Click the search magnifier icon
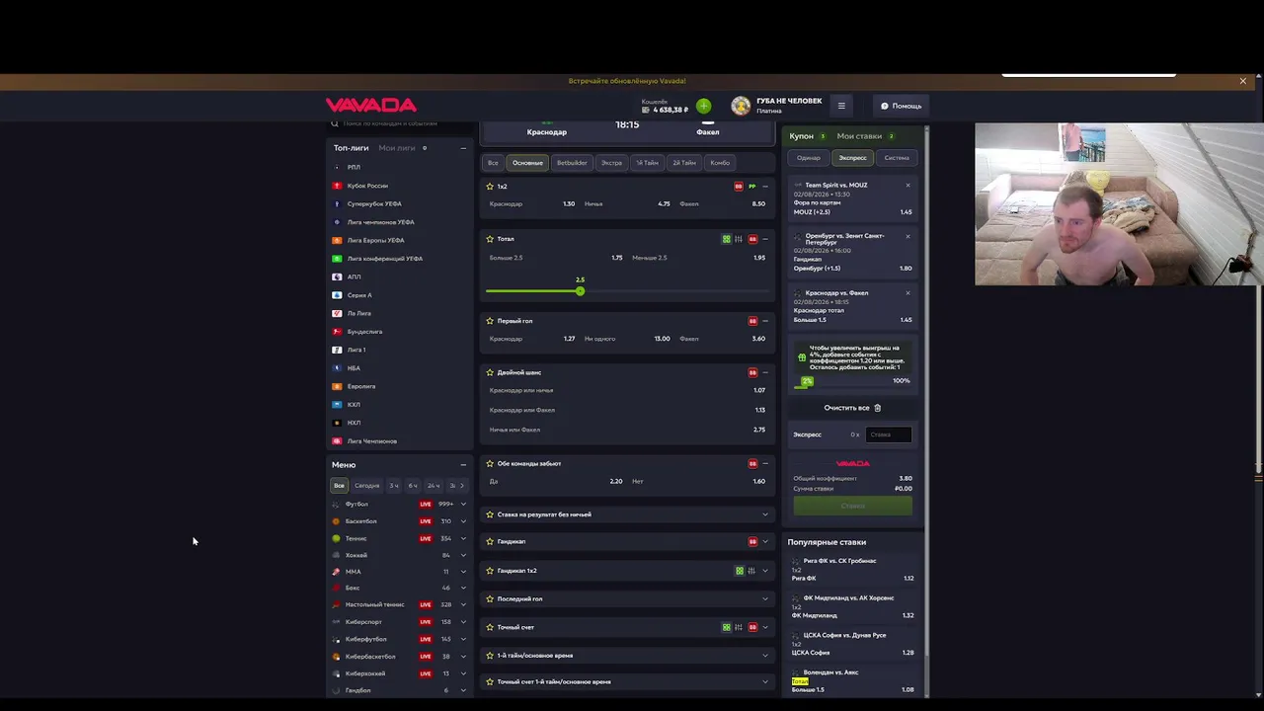The width and height of the screenshot is (1264, 711). tap(335, 124)
